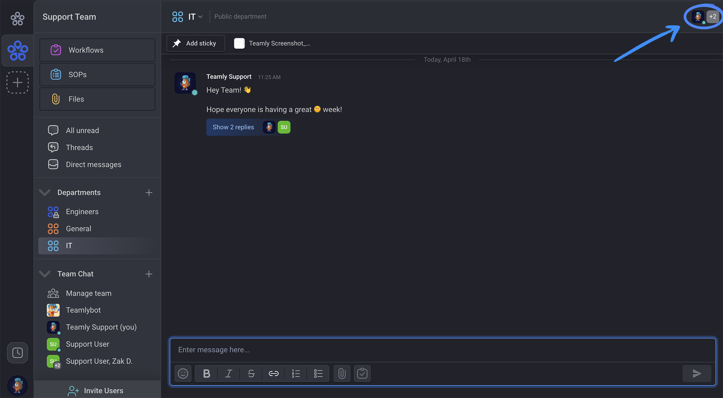Start a new Team Chat with plus
Screen dimensions: 723x398
pyautogui.click(x=149, y=274)
